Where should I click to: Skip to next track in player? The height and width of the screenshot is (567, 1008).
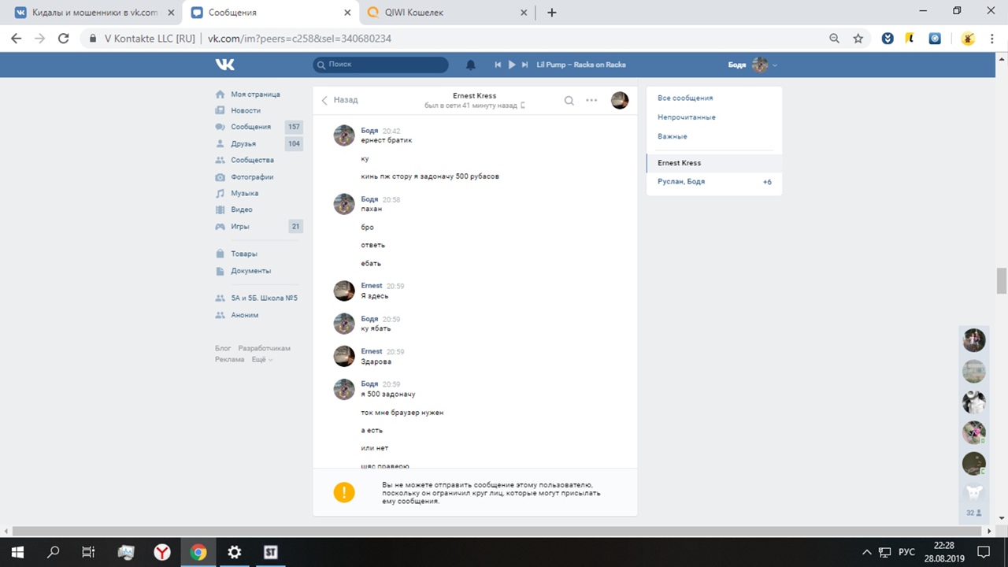pos(525,65)
